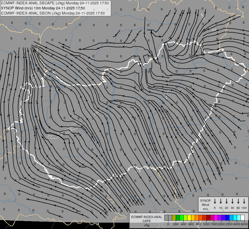The width and height of the screenshot is (249, 229).
Task: Pick the pure yellow CAPE swatch
Action: click(189, 218)
